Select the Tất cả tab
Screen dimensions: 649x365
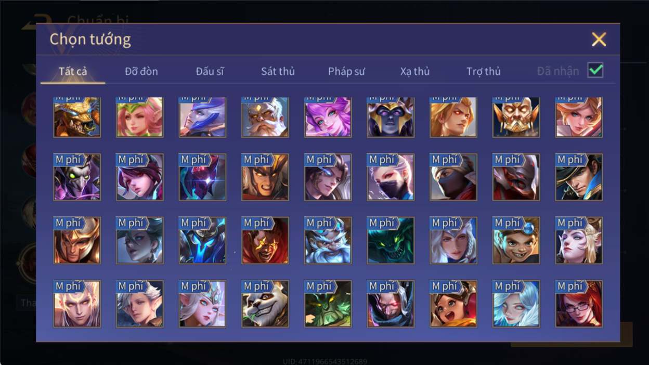(x=73, y=71)
